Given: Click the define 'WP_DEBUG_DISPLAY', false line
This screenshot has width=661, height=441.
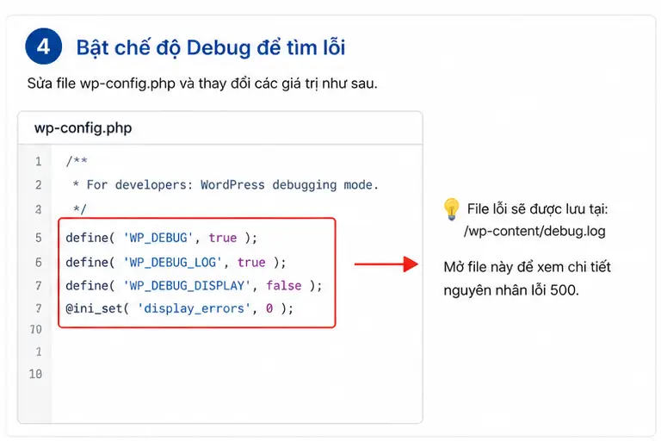Looking at the screenshot, I should (194, 286).
